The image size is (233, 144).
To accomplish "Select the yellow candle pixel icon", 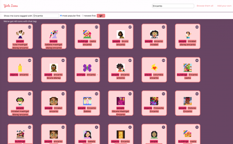I will tap(20, 68).
